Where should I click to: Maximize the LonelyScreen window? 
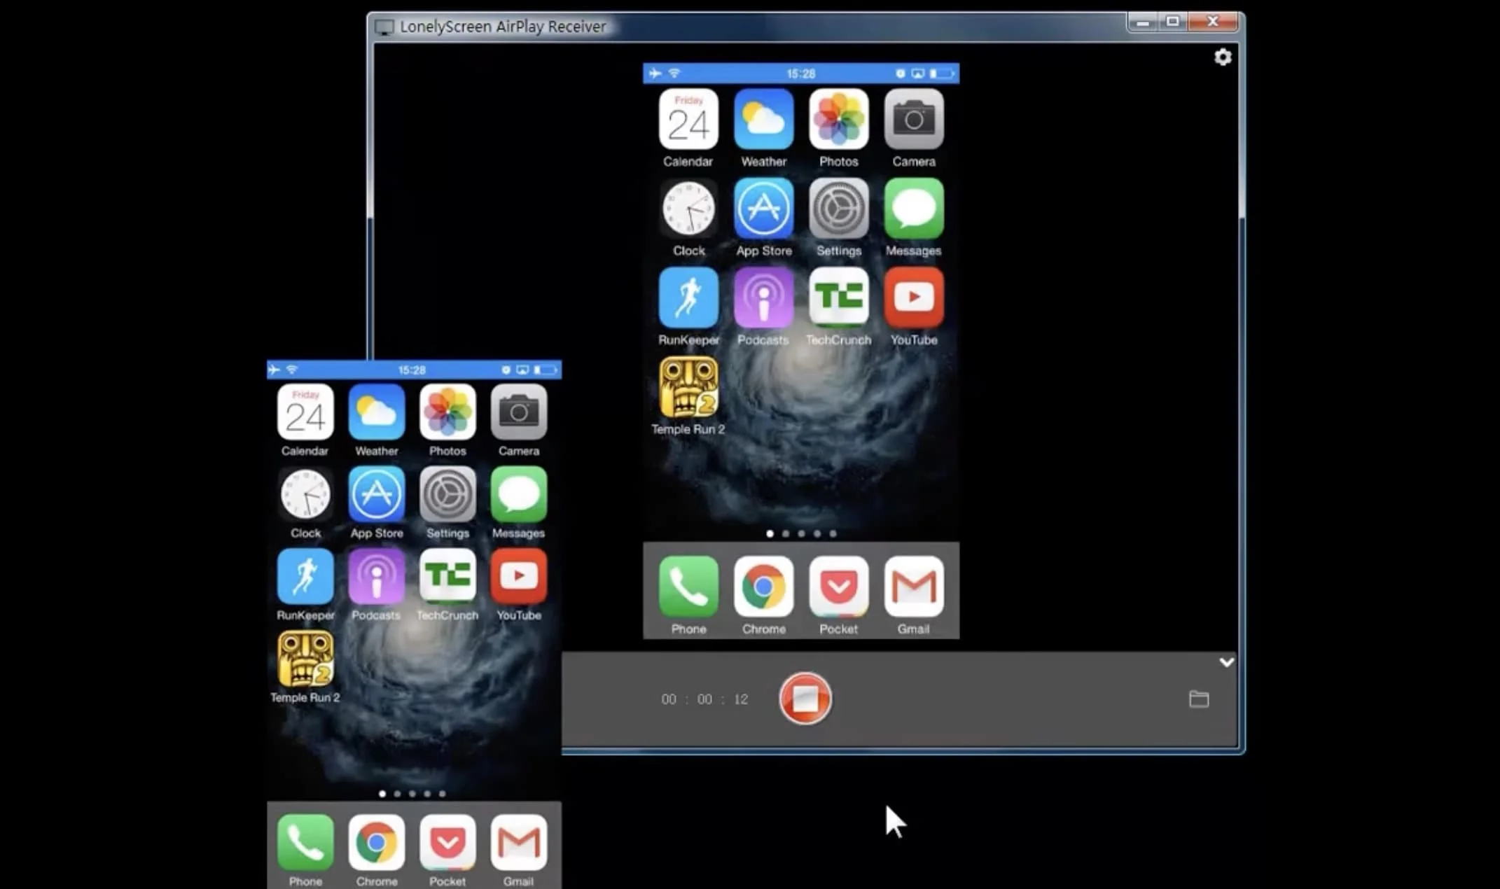1173,22
